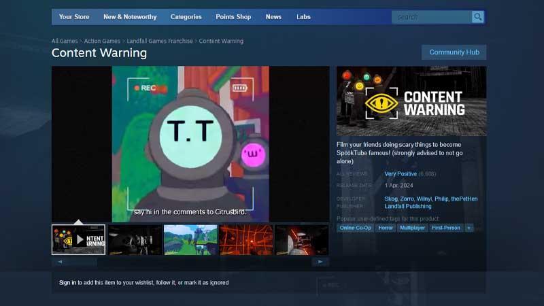
Task: Click the Content Warning page title
Action: click(x=99, y=53)
